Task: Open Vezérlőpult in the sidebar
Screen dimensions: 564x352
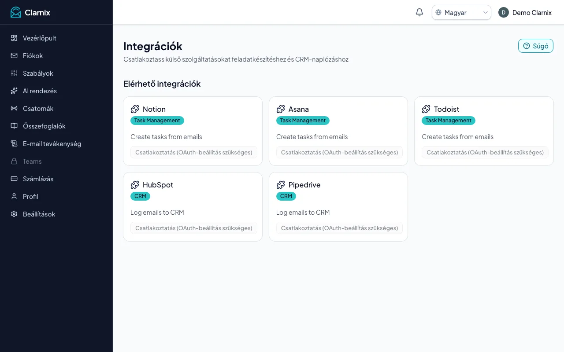Action: point(56,38)
